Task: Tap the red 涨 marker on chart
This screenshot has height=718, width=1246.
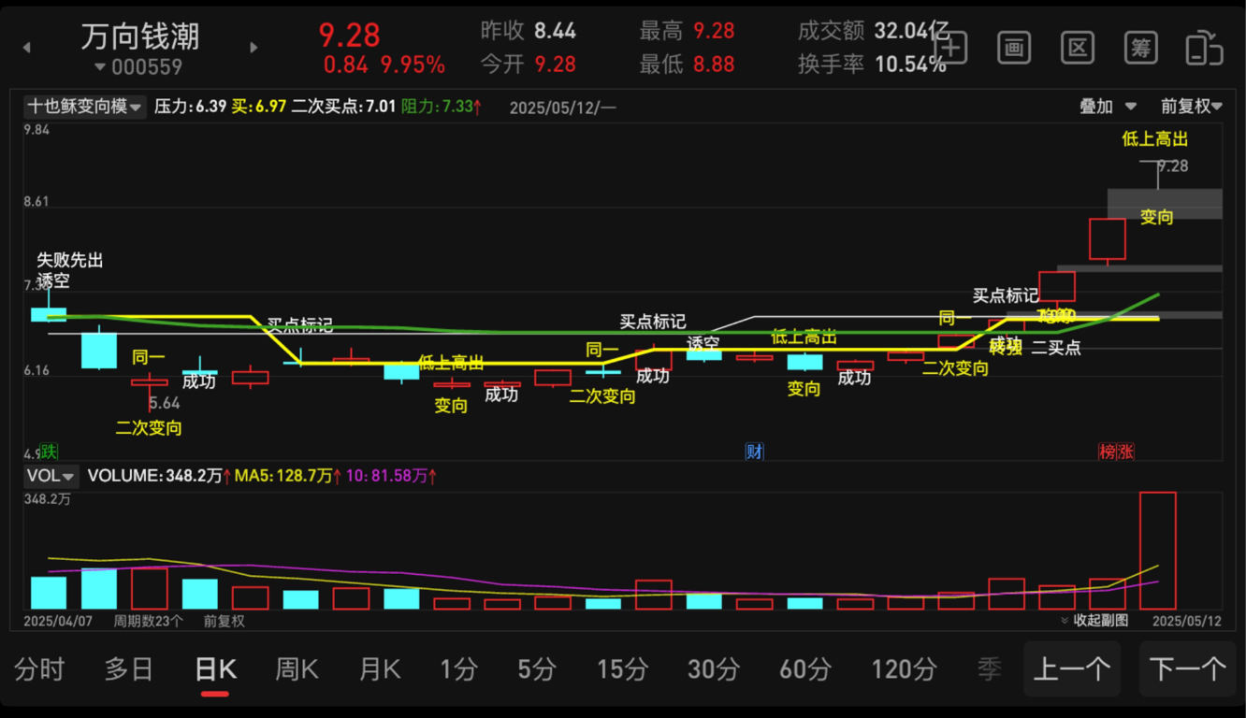Action: pos(1126,452)
